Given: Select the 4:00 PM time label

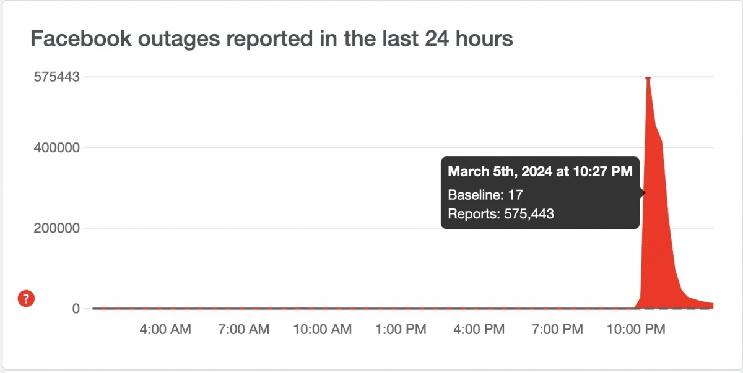Looking at the screenshot, I should (479, 330).
